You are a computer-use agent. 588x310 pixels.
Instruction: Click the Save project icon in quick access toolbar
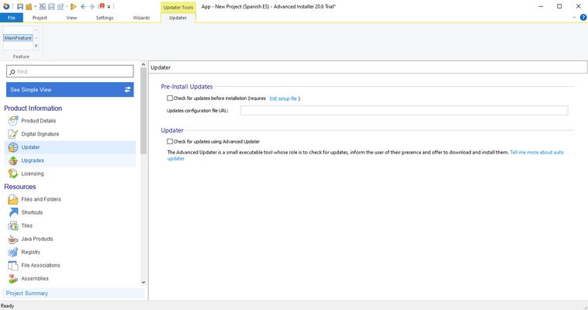tap(20, 7)
